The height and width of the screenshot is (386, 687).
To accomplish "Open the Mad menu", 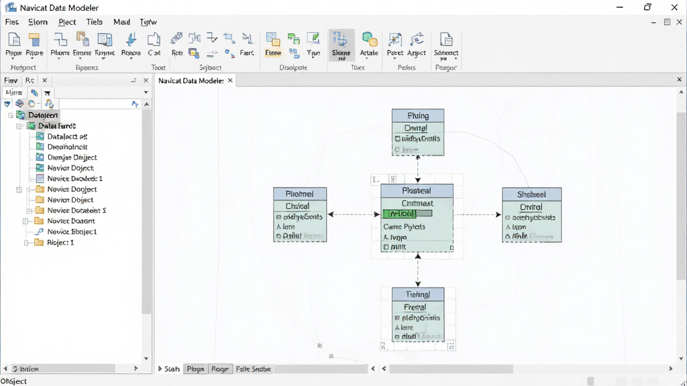I will tap(122, 22).
